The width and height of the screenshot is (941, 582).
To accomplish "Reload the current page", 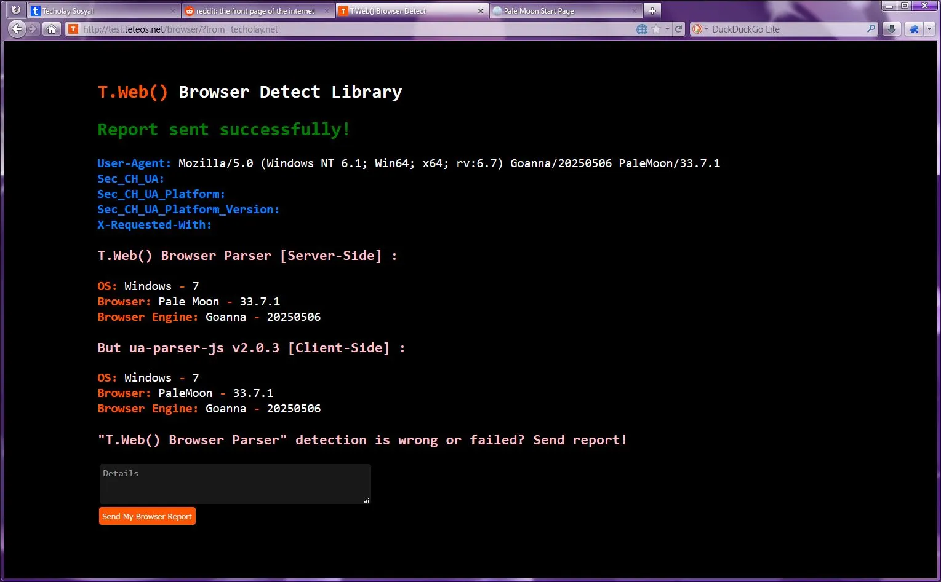I will tap(678, 29).
